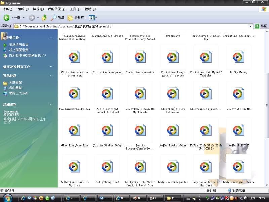Click Beyonce-Video Phone file name
This screenshot has height=202, width=269.
pos(140,37)
